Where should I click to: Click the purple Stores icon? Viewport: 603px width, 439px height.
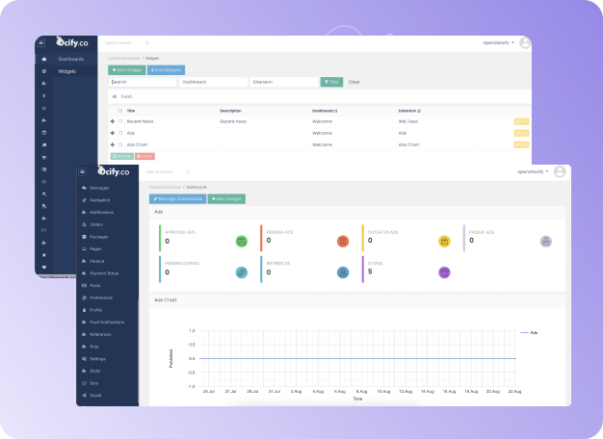[444, 272]
